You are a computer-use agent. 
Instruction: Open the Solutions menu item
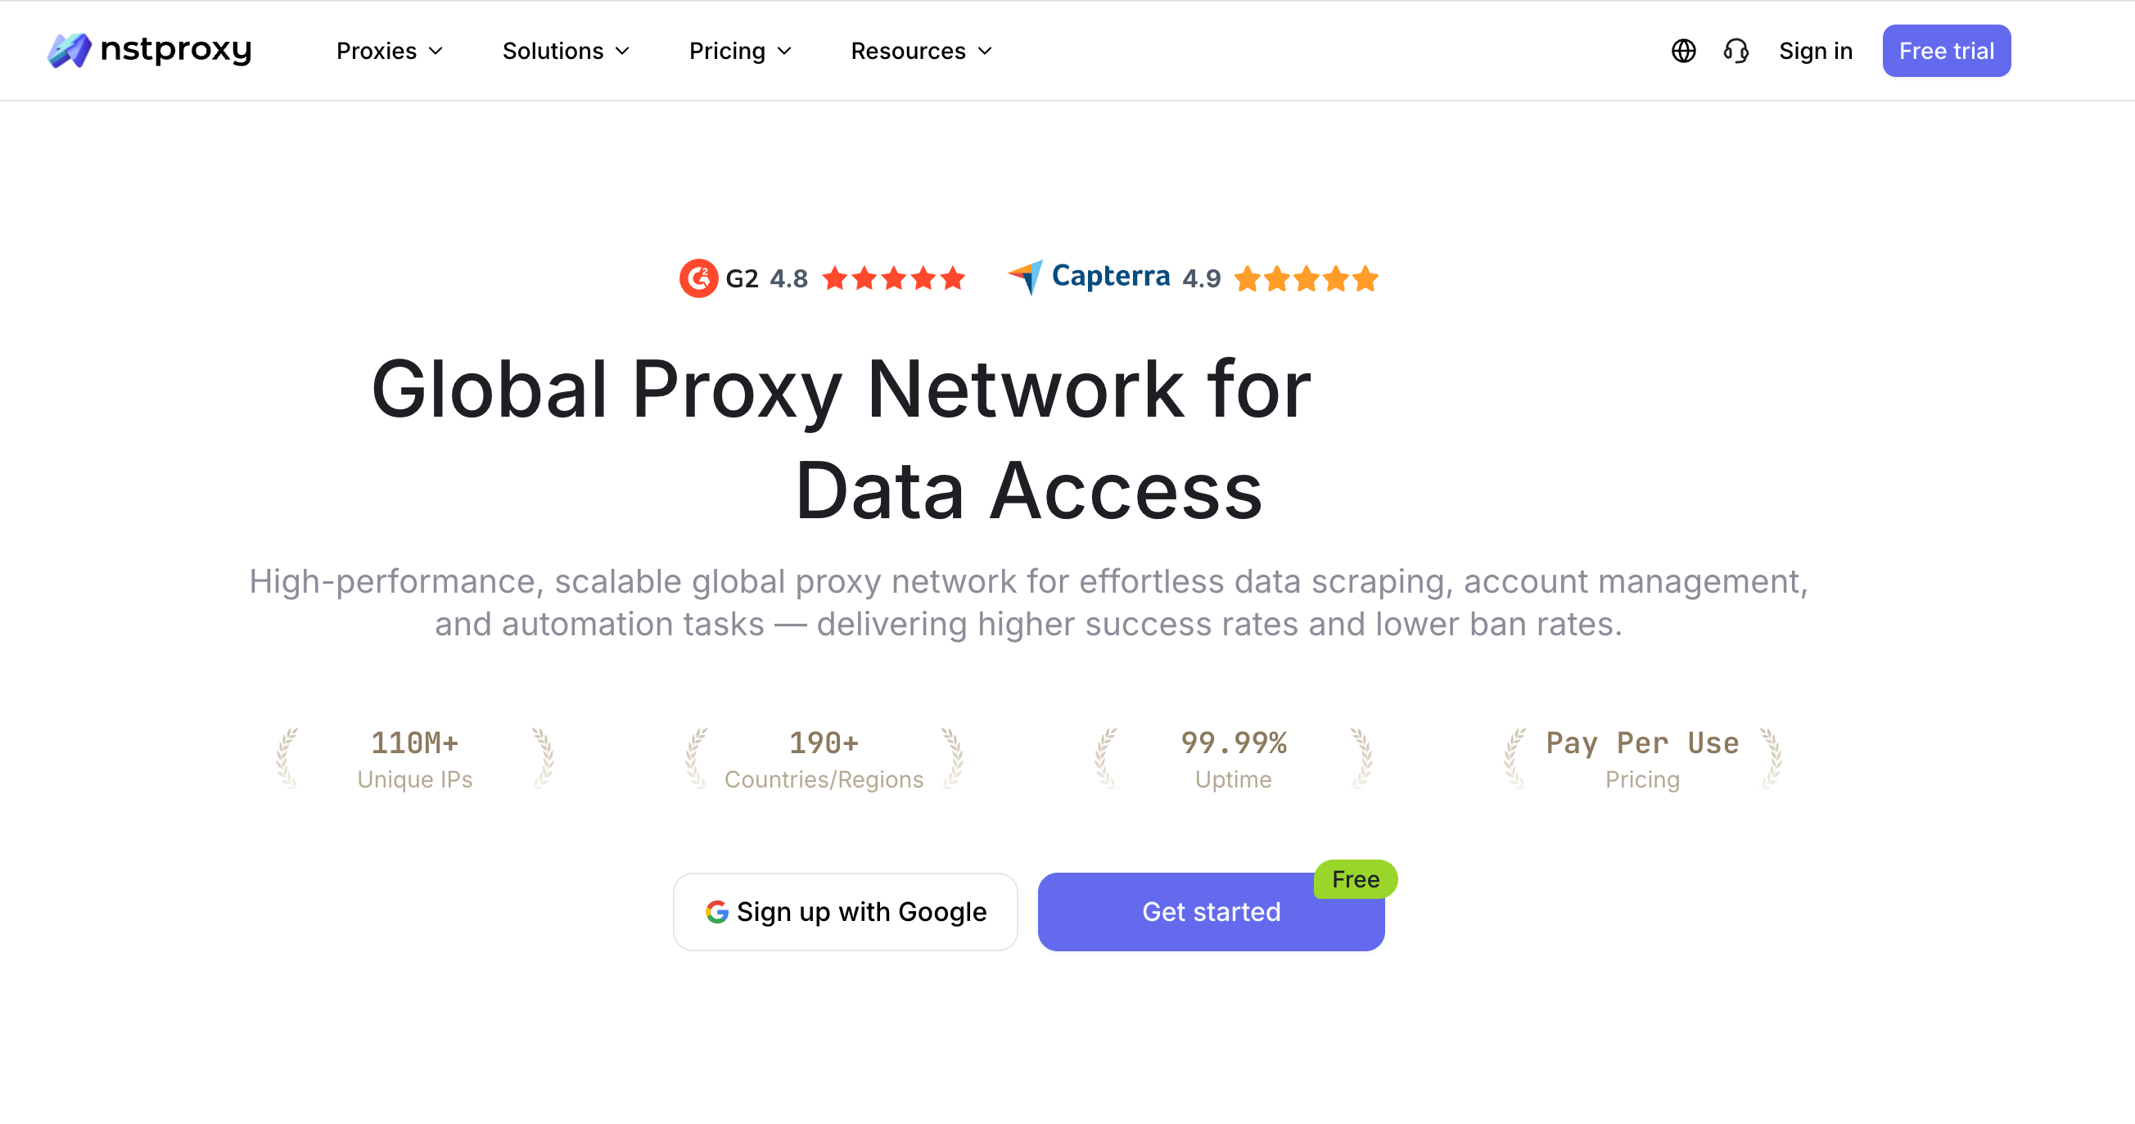(553, 52)
